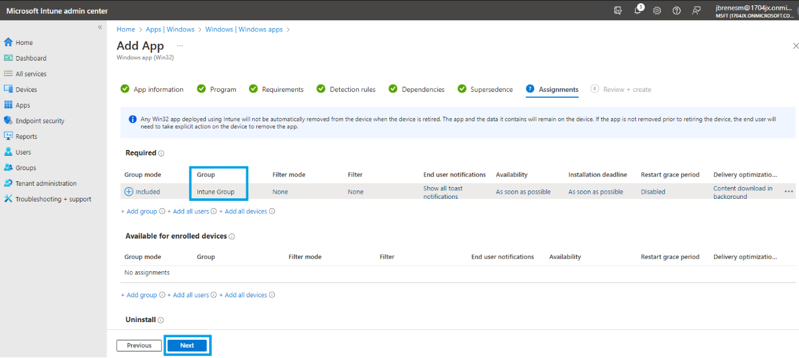Image resolution: width=799 pixels, height=358 pixels.
Task: Open All services list icon
Action: pyautogui.click(x=8, y=74)
